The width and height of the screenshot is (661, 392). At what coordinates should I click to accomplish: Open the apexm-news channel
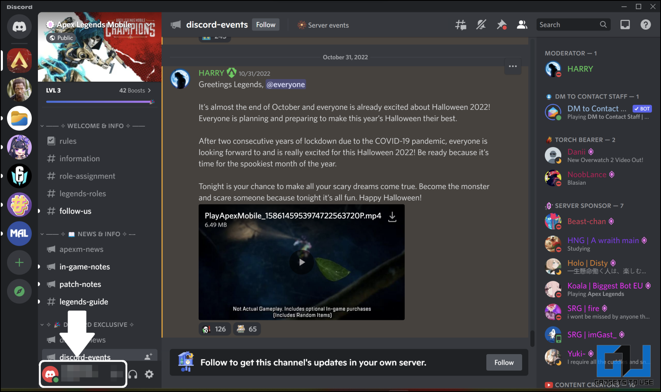point(99,249)
